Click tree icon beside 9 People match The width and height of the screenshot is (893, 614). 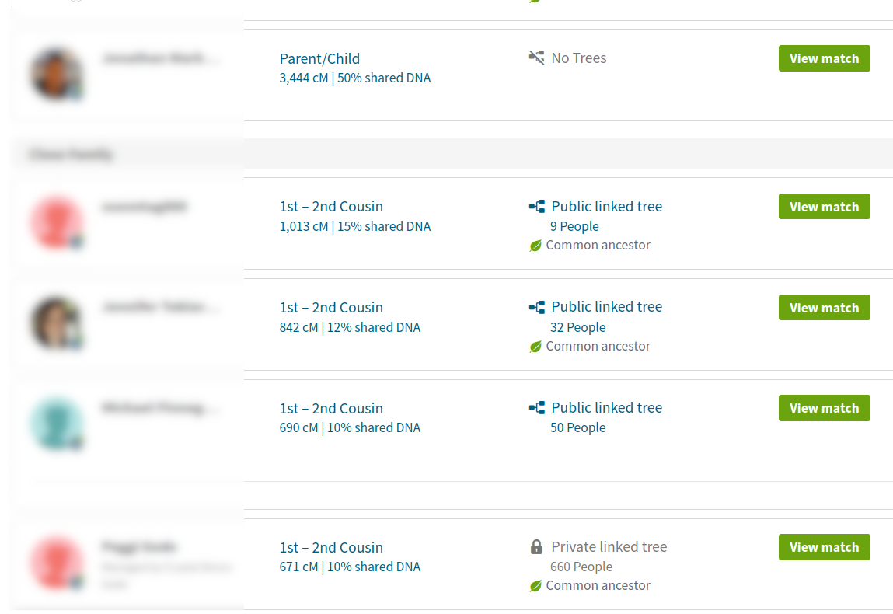(536, 207)
